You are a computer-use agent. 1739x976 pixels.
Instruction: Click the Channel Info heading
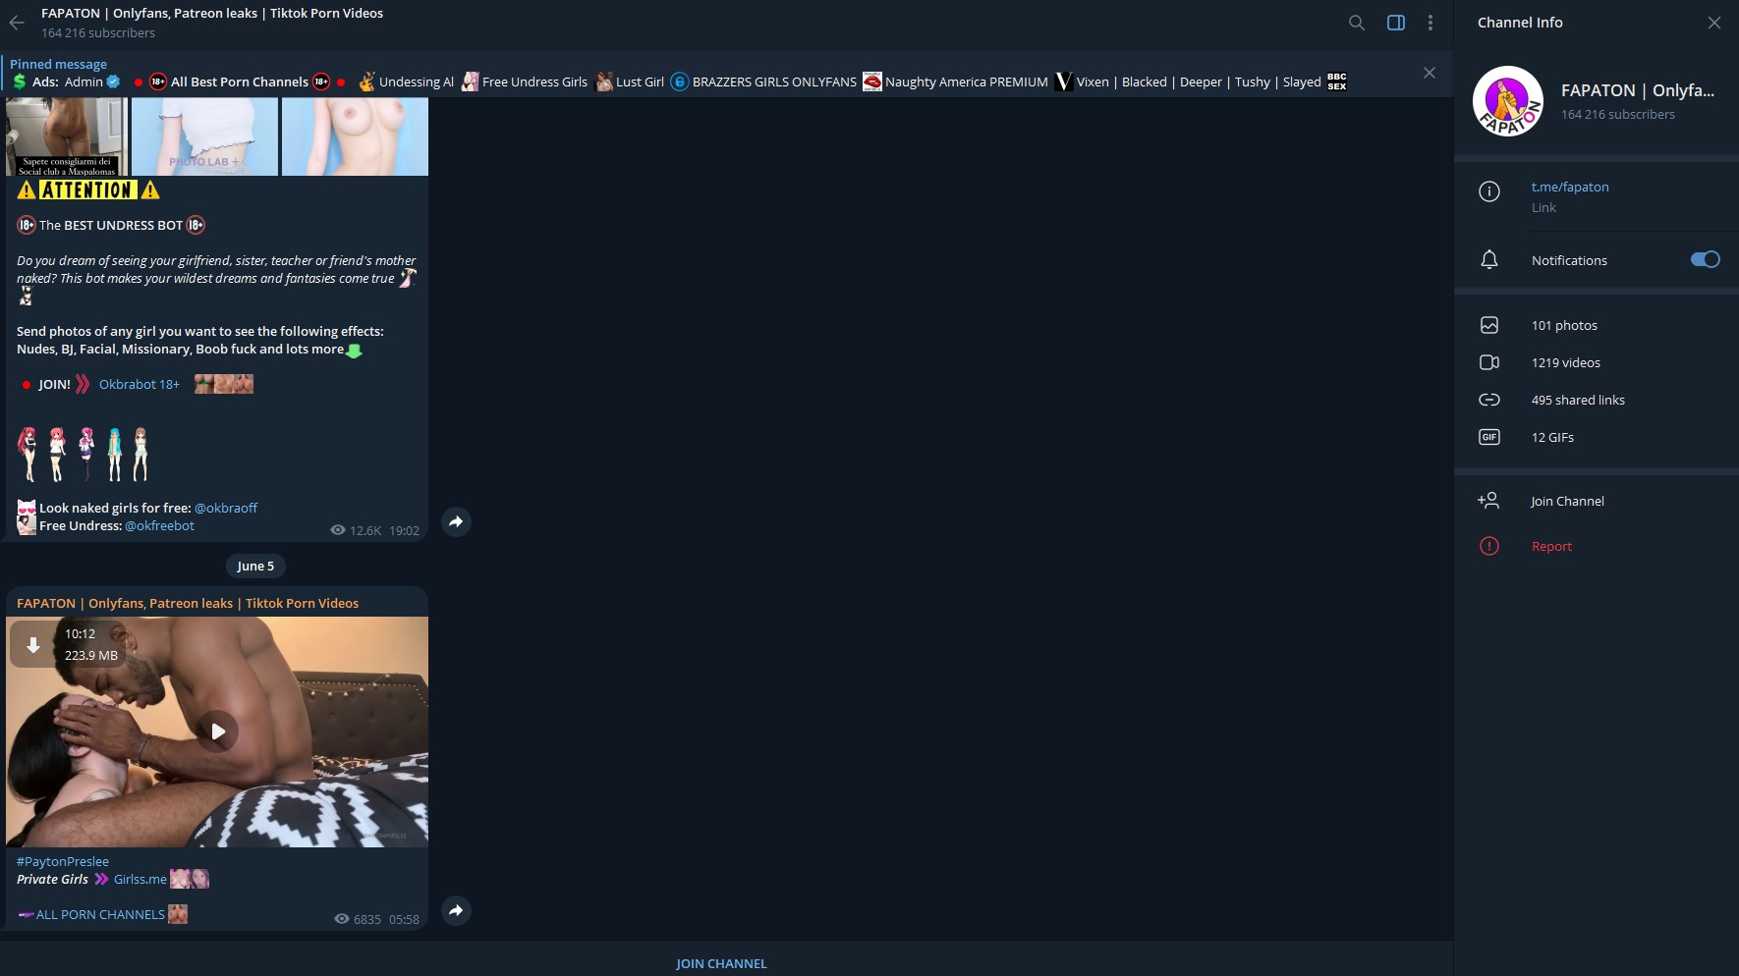1520,23
